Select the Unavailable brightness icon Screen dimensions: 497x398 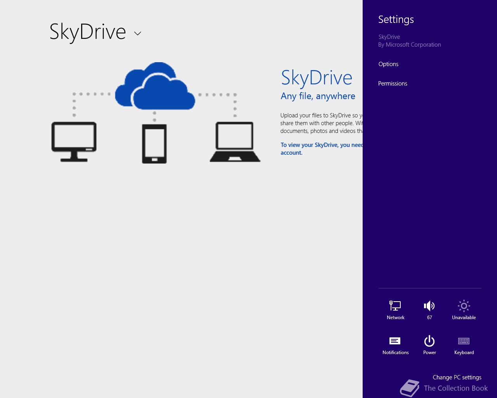click(x=464, y=310)
